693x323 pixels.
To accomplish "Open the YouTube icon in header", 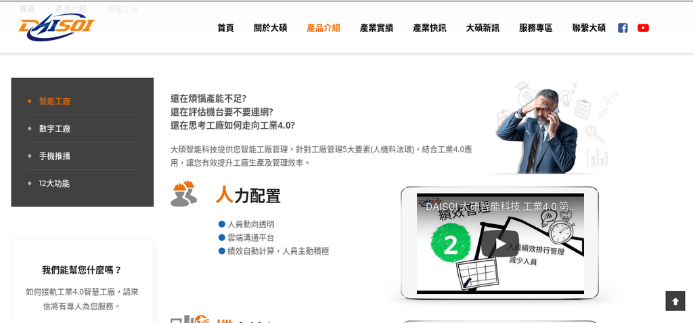I will [643, 28].
